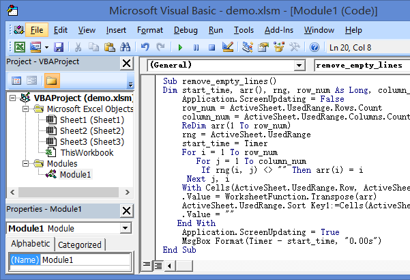Screen dimensions: 410x280
Task: Open the Module1 object dropdown in Properties
Action: coord(125,228)
